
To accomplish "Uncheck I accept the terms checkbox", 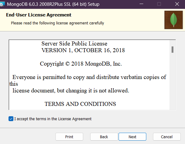I will tap(11, 119).
